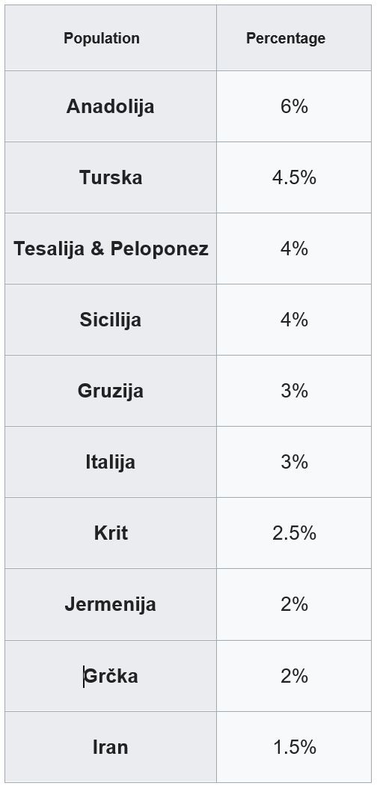Screen dimensions: 377x789
Task: Select the Iran cell
Action: (111, 747)
